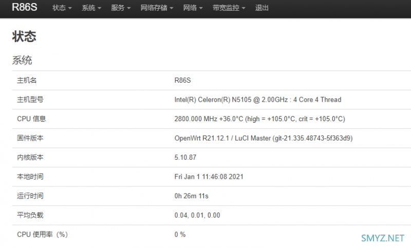Select the 主机名 row label
The width and height of the screenshot is (411, 248).
(x=27, y=81)
